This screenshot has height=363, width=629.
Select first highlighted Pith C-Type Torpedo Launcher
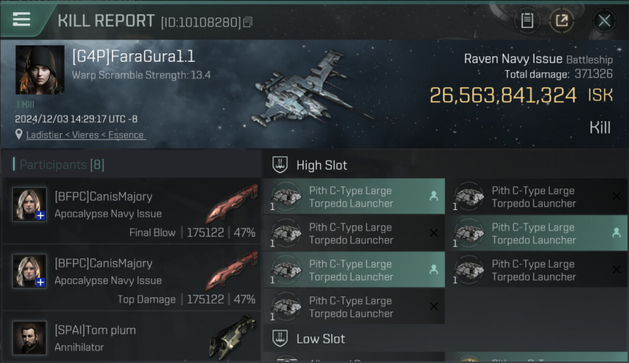tap(354, 197)
